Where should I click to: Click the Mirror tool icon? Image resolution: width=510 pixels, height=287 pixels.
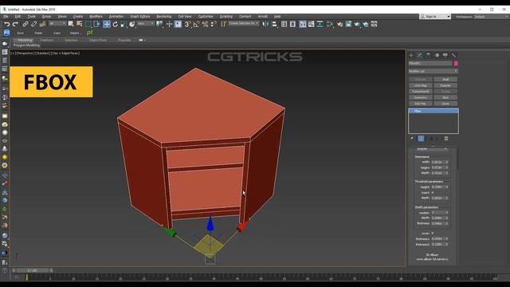265,24
